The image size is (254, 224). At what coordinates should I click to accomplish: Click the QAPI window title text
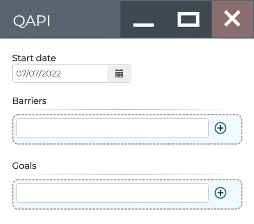click(31, 21)
